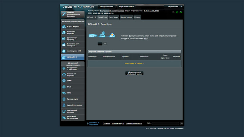Screen dimensions: 244x137
Task: Open the Відгук feedback link
Action: pos(122,123)
